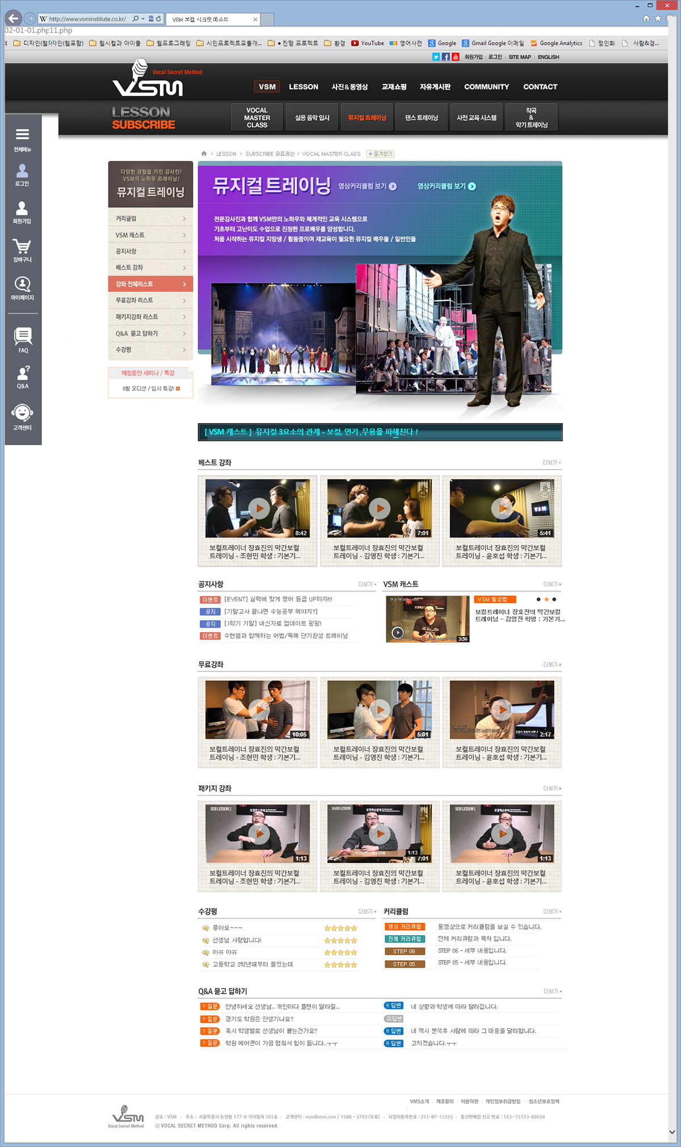Expand the 커리큘럼 sidebar menu item
The image size is (681, 1147).
150,219
